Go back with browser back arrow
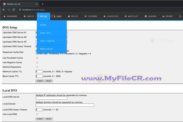This screenshot has height=122, width=183. (x=4, y=10)
